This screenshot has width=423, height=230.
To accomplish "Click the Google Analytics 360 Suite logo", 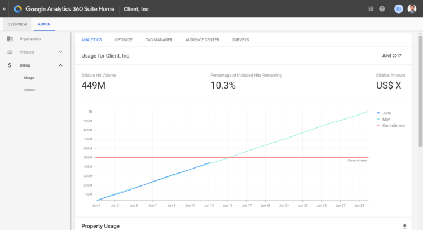I will point(18,9).
